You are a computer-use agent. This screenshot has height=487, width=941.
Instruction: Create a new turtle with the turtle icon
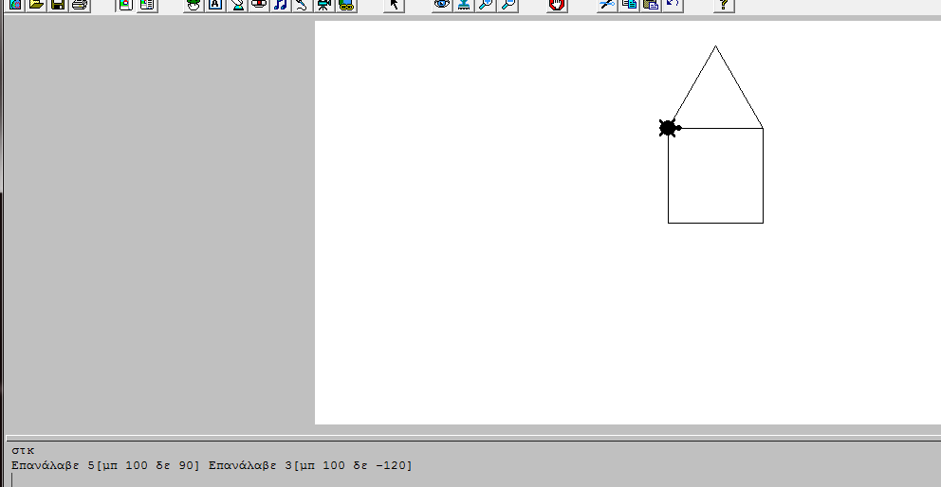pos(194,4)
